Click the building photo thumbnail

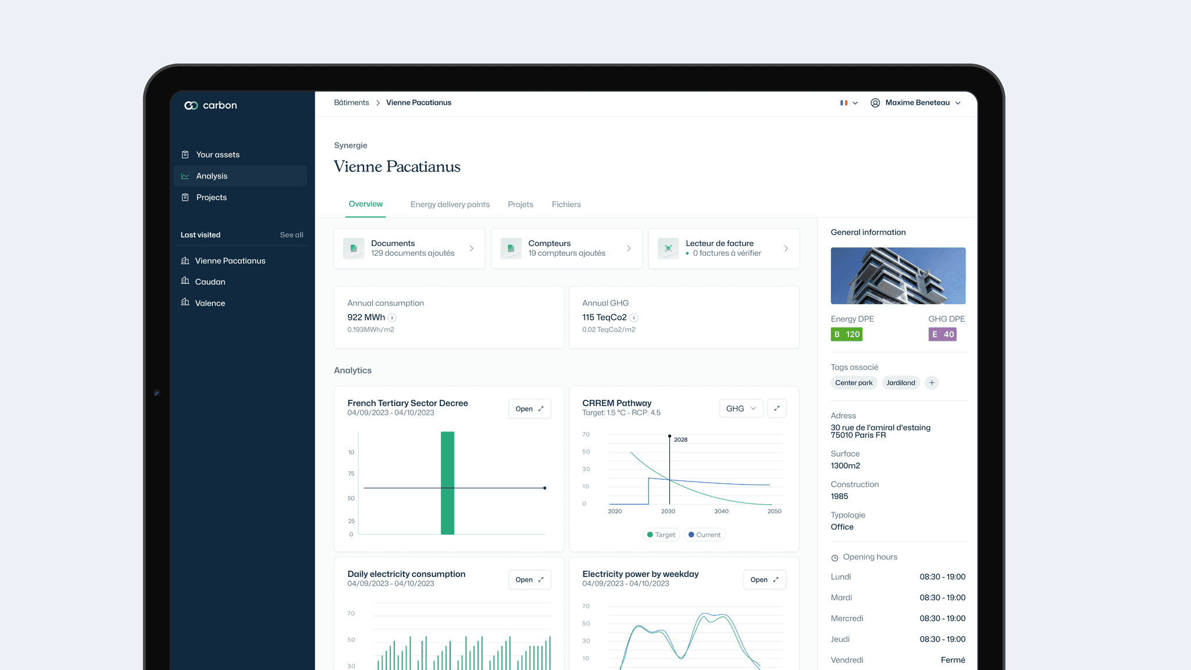(x=898, y=276)
